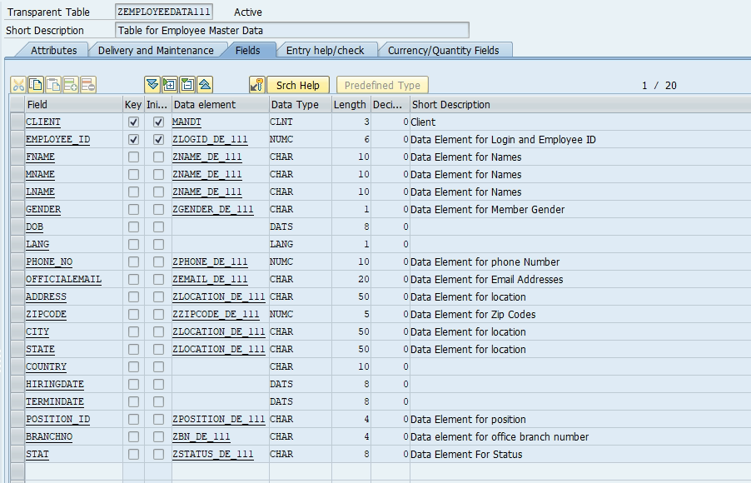Expand includes with the double down arrow
751x483 pixels.
click(x=152, y=85)
